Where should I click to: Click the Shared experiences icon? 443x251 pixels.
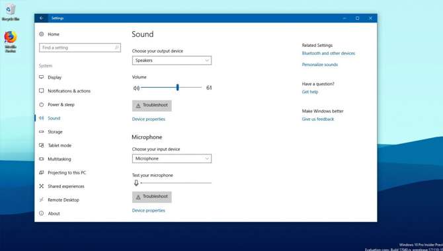[x=42, y=186]
